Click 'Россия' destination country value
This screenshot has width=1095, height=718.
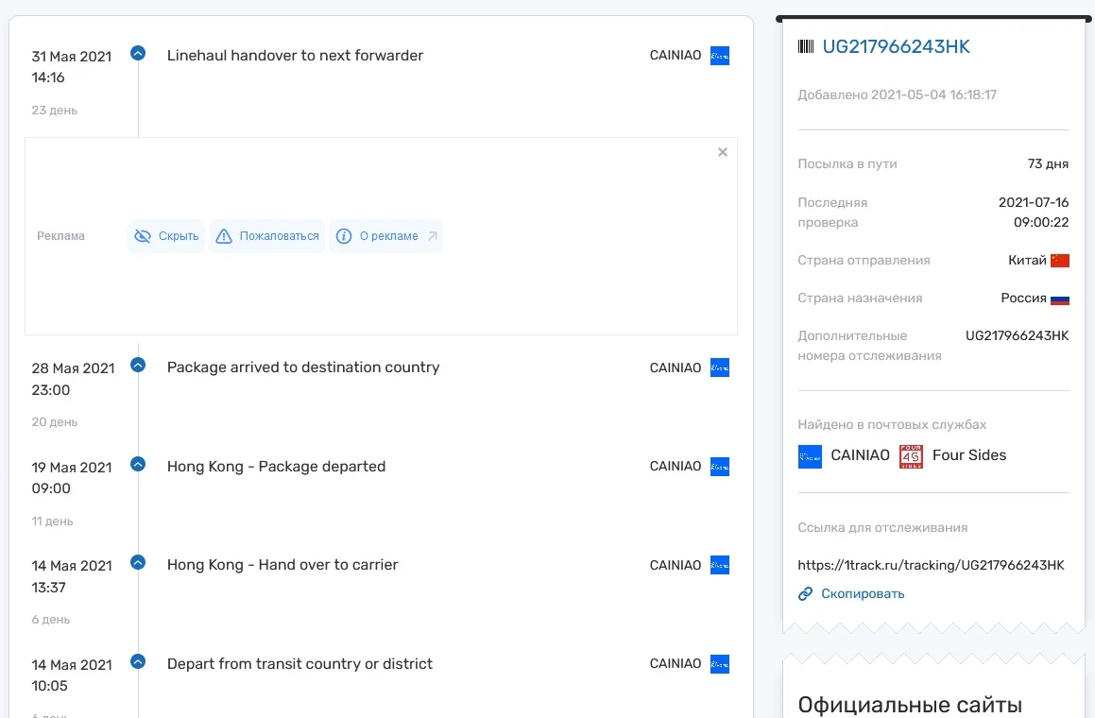[1023, 299]
